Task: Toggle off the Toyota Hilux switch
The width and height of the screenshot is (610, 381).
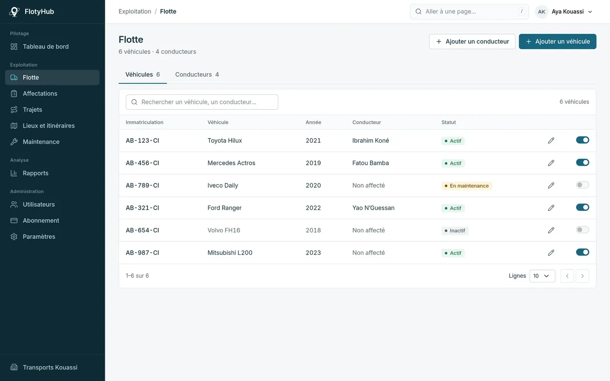Action: tap(582, 140)
